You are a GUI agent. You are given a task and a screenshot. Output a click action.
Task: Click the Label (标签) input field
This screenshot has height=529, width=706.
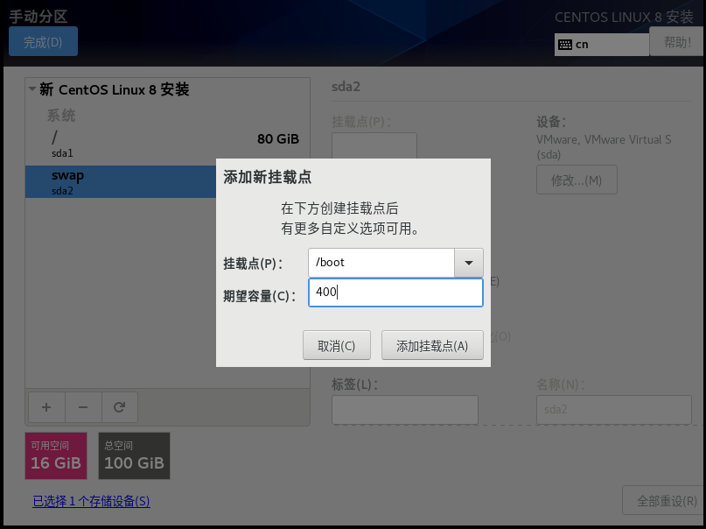pyautogui.click(x=405, y=410)
